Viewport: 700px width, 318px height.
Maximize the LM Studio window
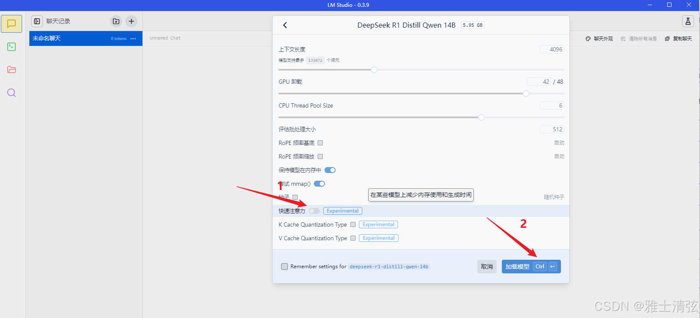669,5
